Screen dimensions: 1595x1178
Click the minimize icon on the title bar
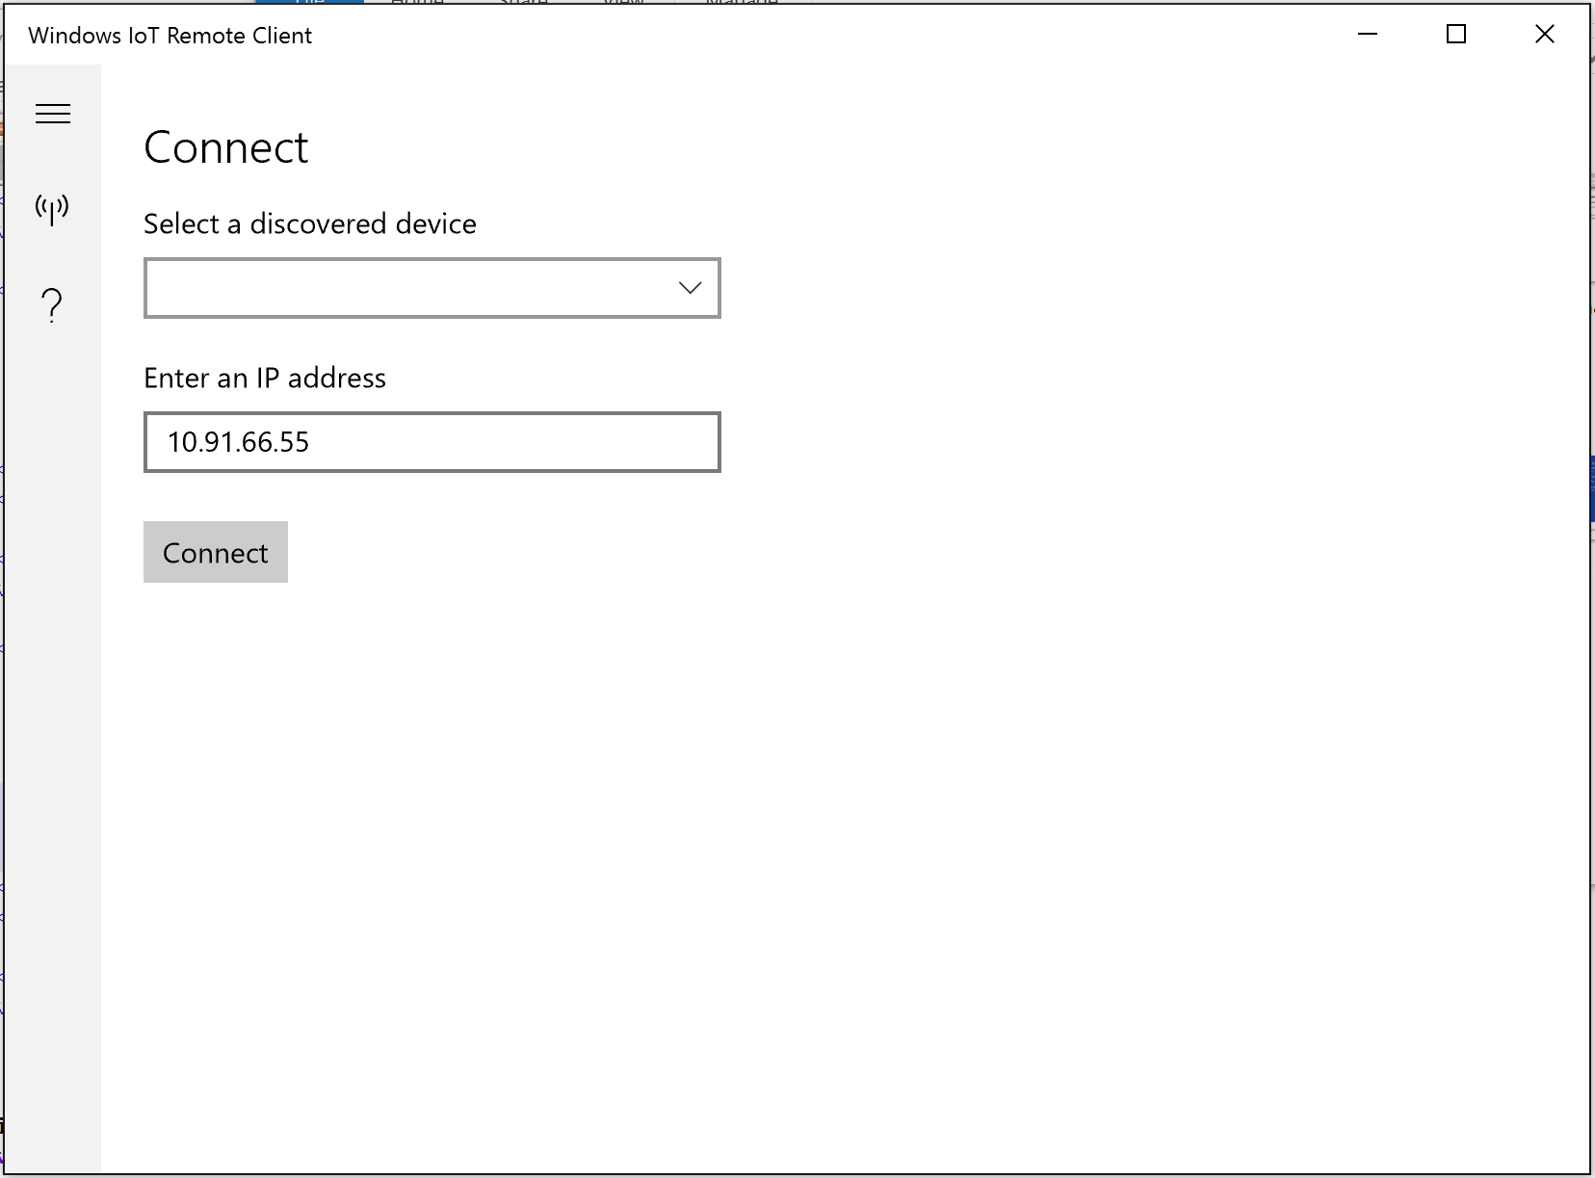pyautogui.click(x=1370, y=35)
